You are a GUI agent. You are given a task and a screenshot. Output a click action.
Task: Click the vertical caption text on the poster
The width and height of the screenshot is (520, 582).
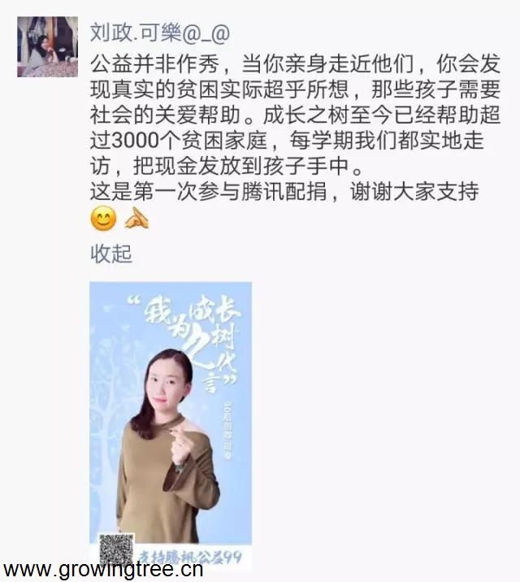[226, 431]
